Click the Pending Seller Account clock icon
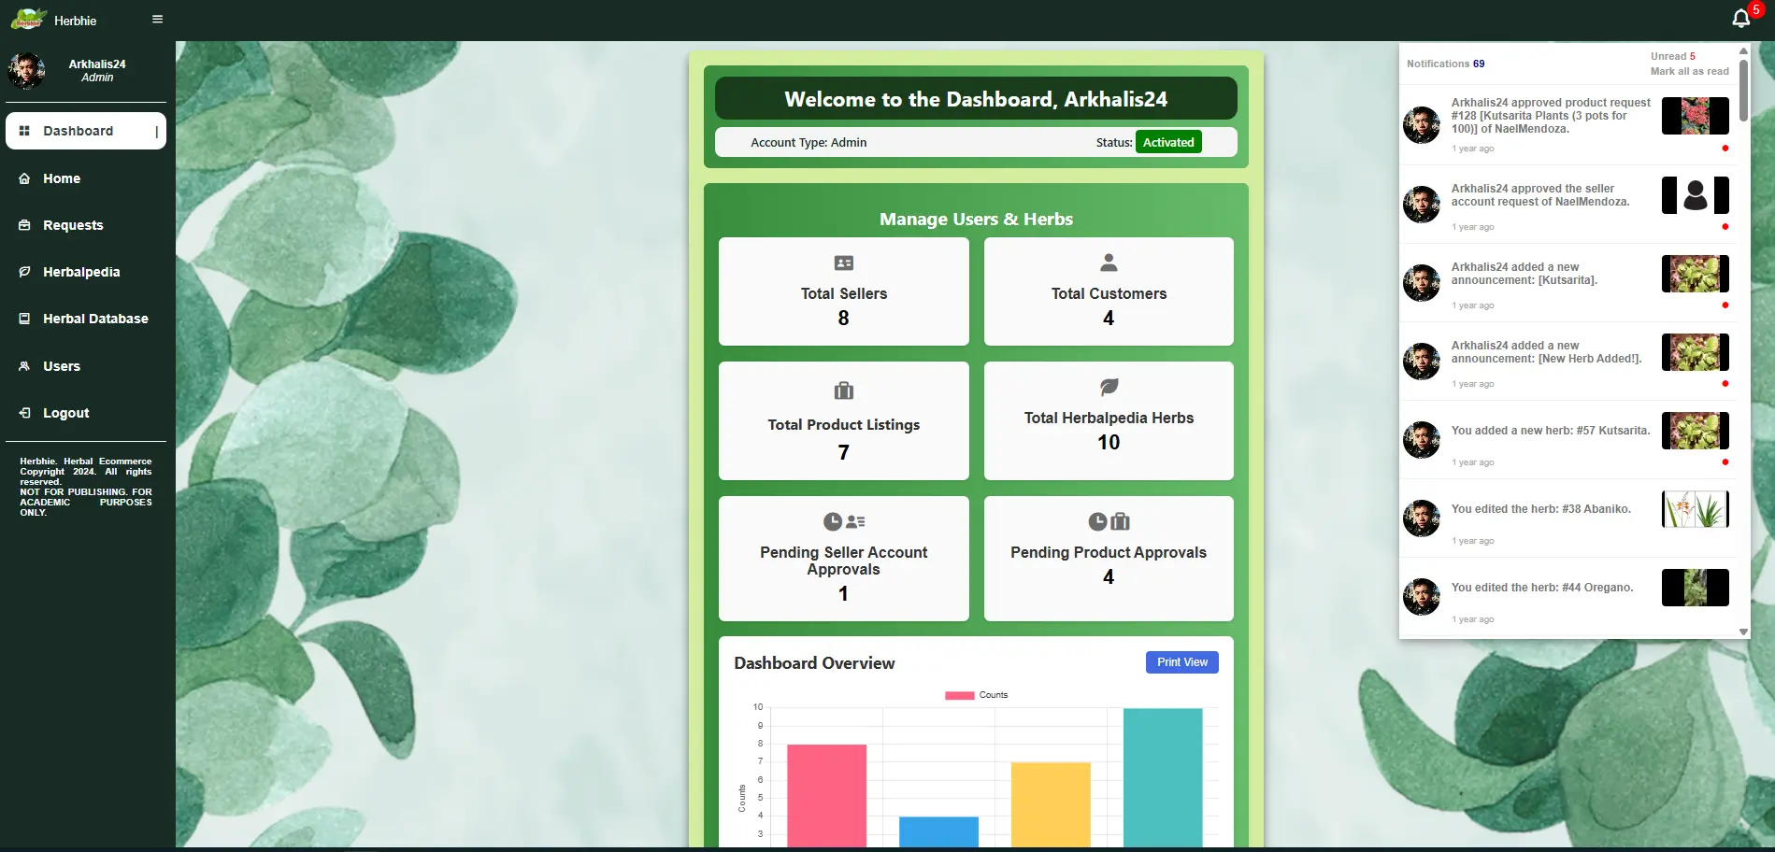 833,521
